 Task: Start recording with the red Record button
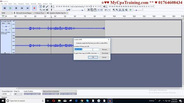tap(34, 8)
